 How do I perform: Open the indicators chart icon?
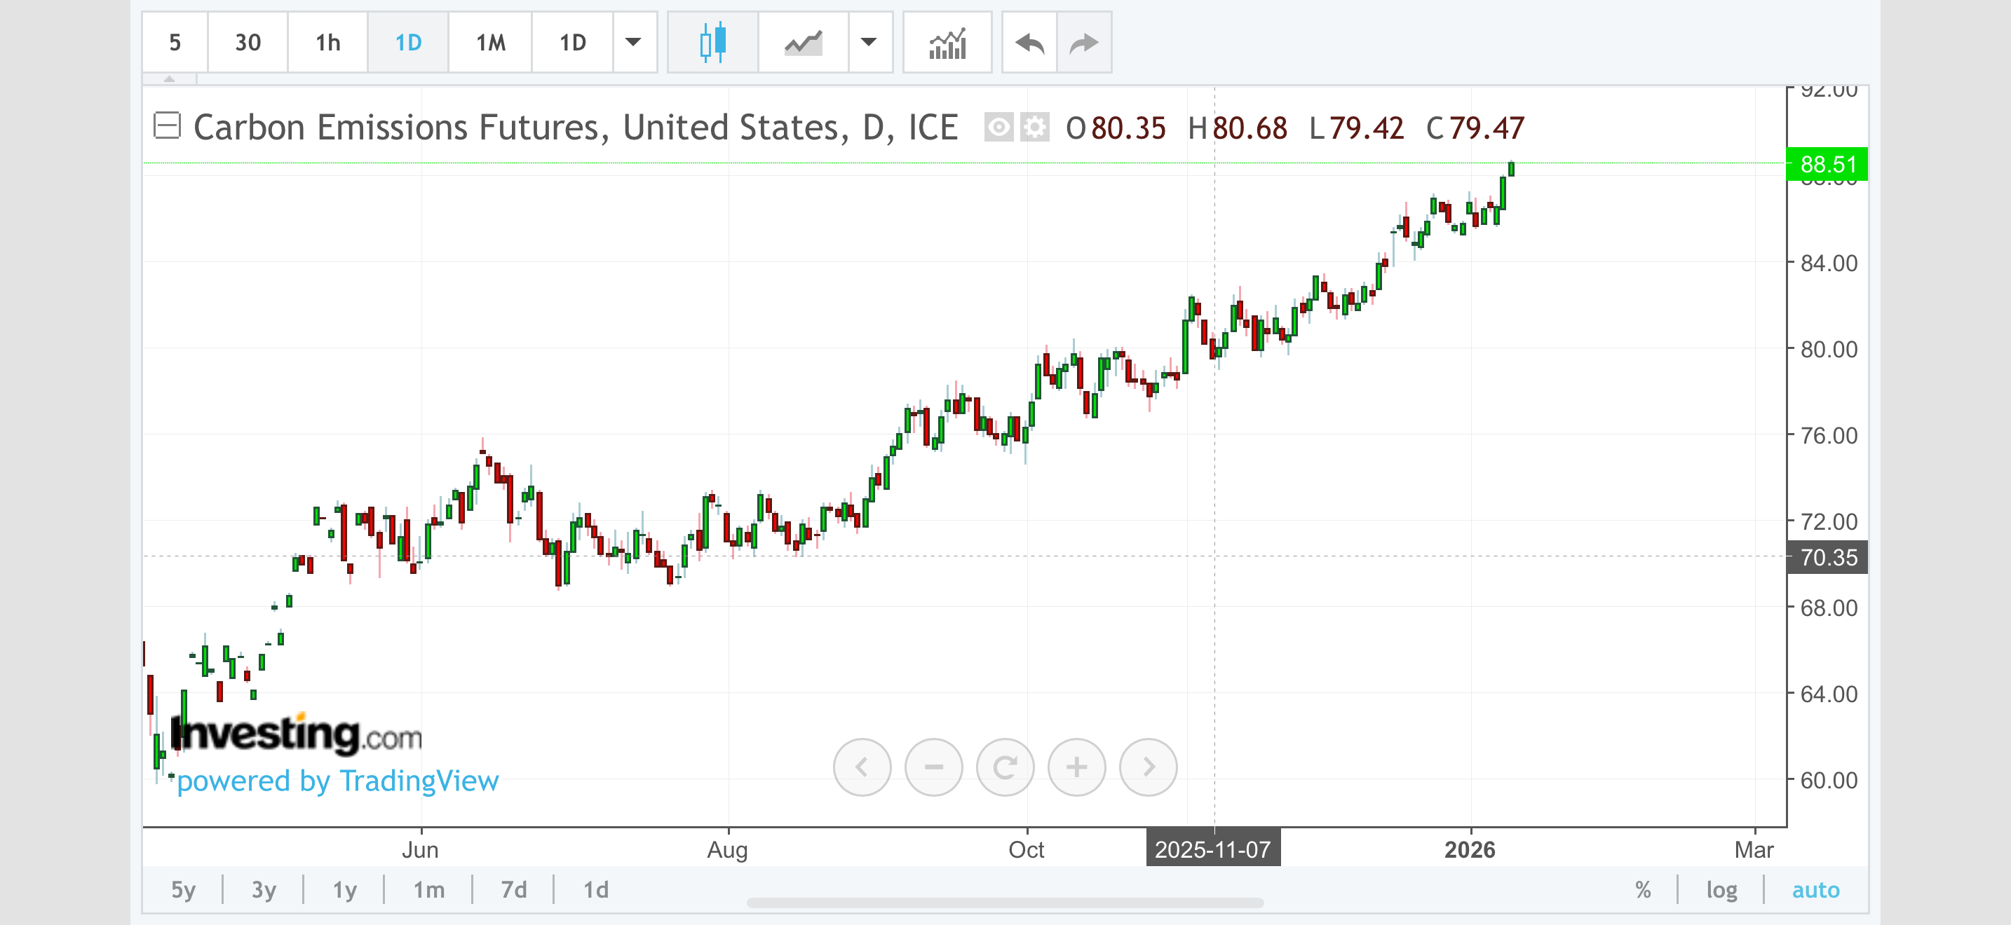point(947,43)
